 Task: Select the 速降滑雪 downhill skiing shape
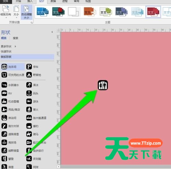pos(10,134)
